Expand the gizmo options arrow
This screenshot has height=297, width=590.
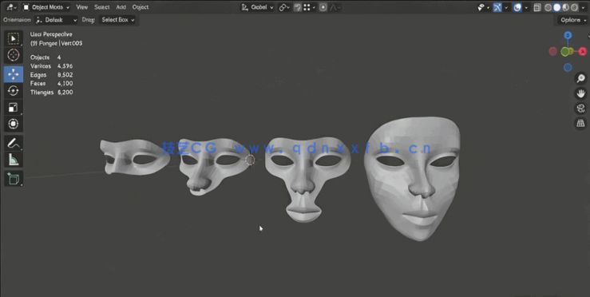[x=506, y=7]
